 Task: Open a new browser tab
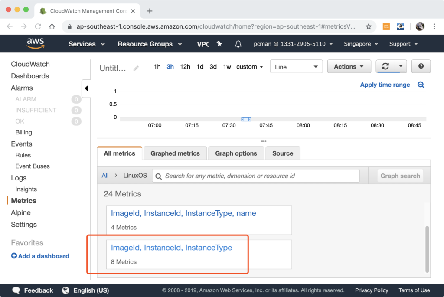coord(150,11)
